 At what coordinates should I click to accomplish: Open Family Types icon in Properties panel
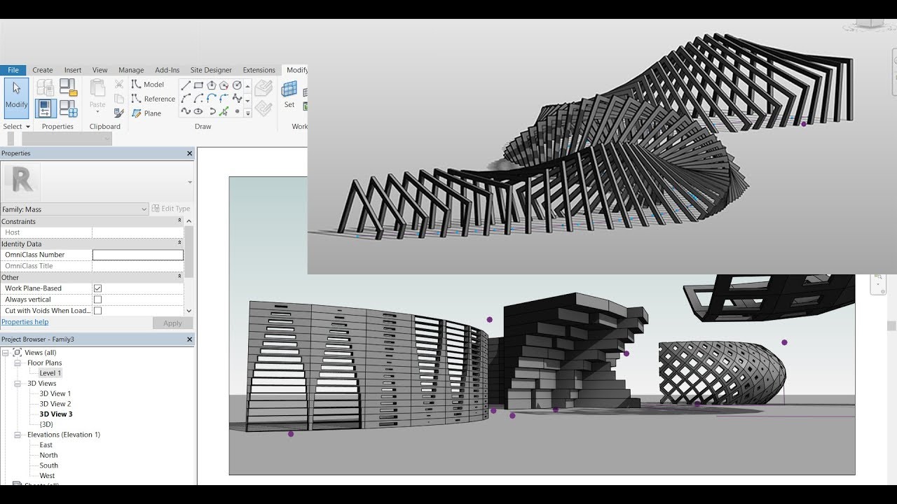69,108
